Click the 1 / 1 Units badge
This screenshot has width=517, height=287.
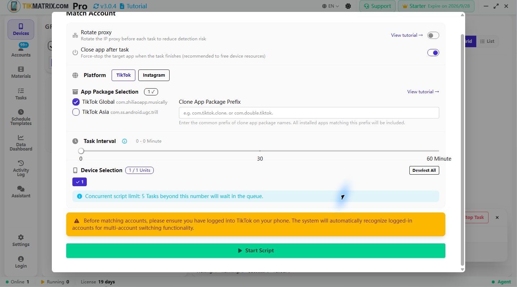[139, 170]
